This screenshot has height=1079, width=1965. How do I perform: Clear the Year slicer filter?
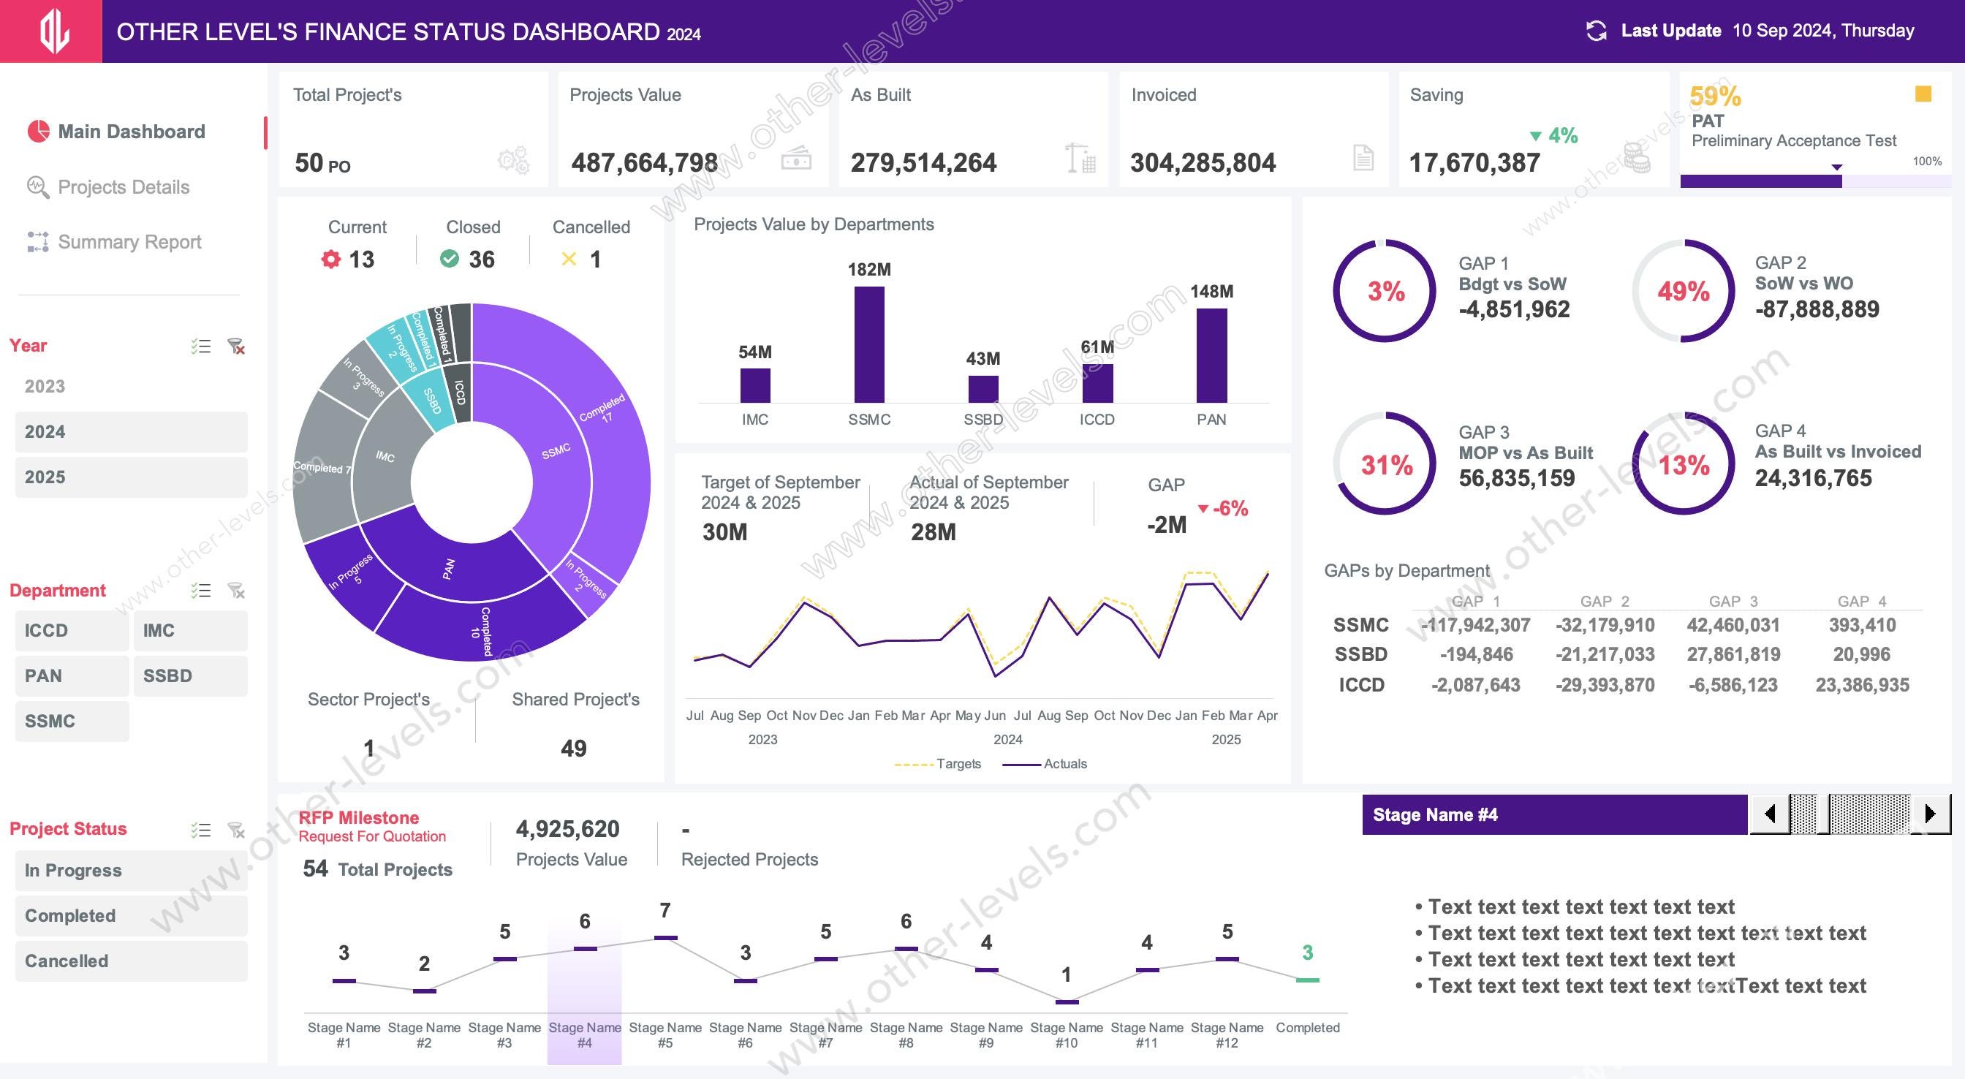(x=236, y=347)
